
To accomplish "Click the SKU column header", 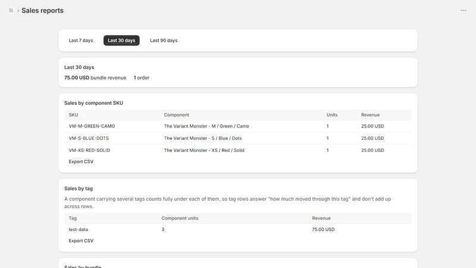I will click(x=73, y=115).
